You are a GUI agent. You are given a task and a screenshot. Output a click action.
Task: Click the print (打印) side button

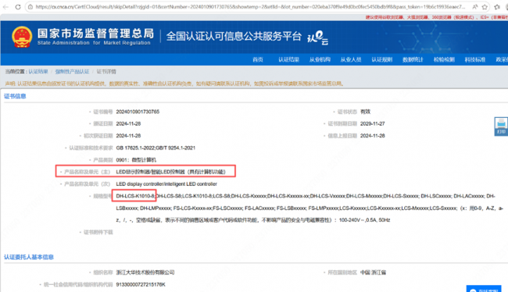pos(501,126)
